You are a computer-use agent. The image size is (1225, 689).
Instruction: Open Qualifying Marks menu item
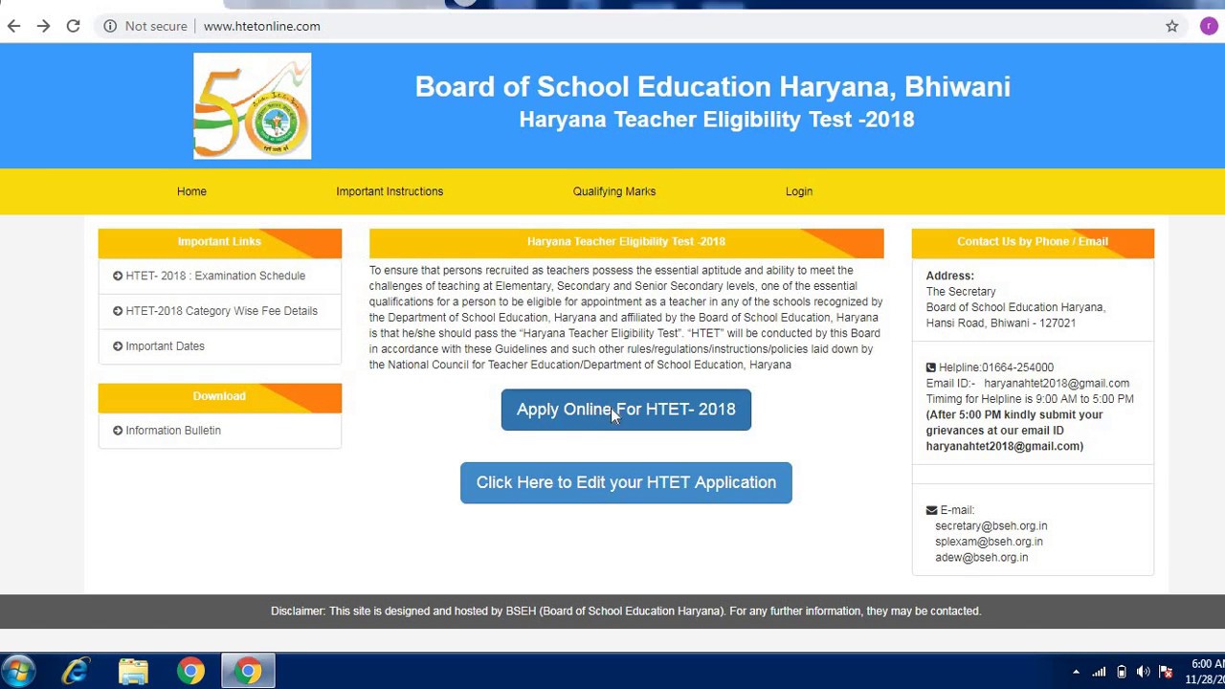point(614,191)
